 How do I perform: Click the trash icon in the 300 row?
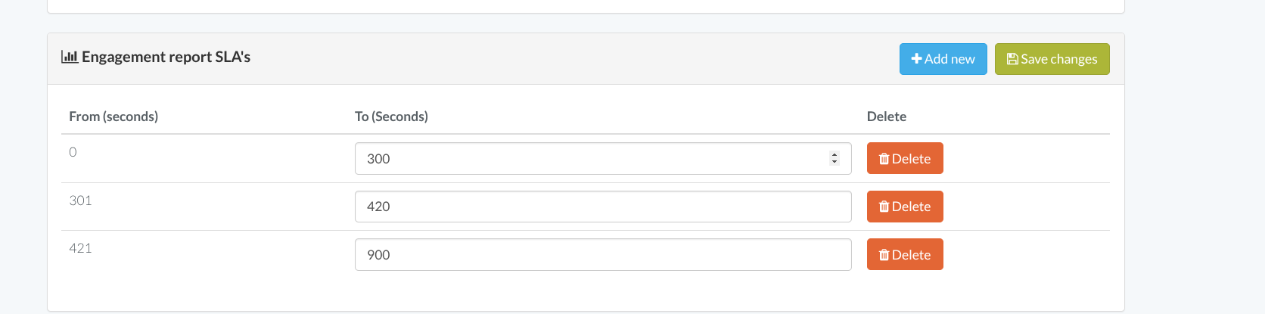pos(884,159)
